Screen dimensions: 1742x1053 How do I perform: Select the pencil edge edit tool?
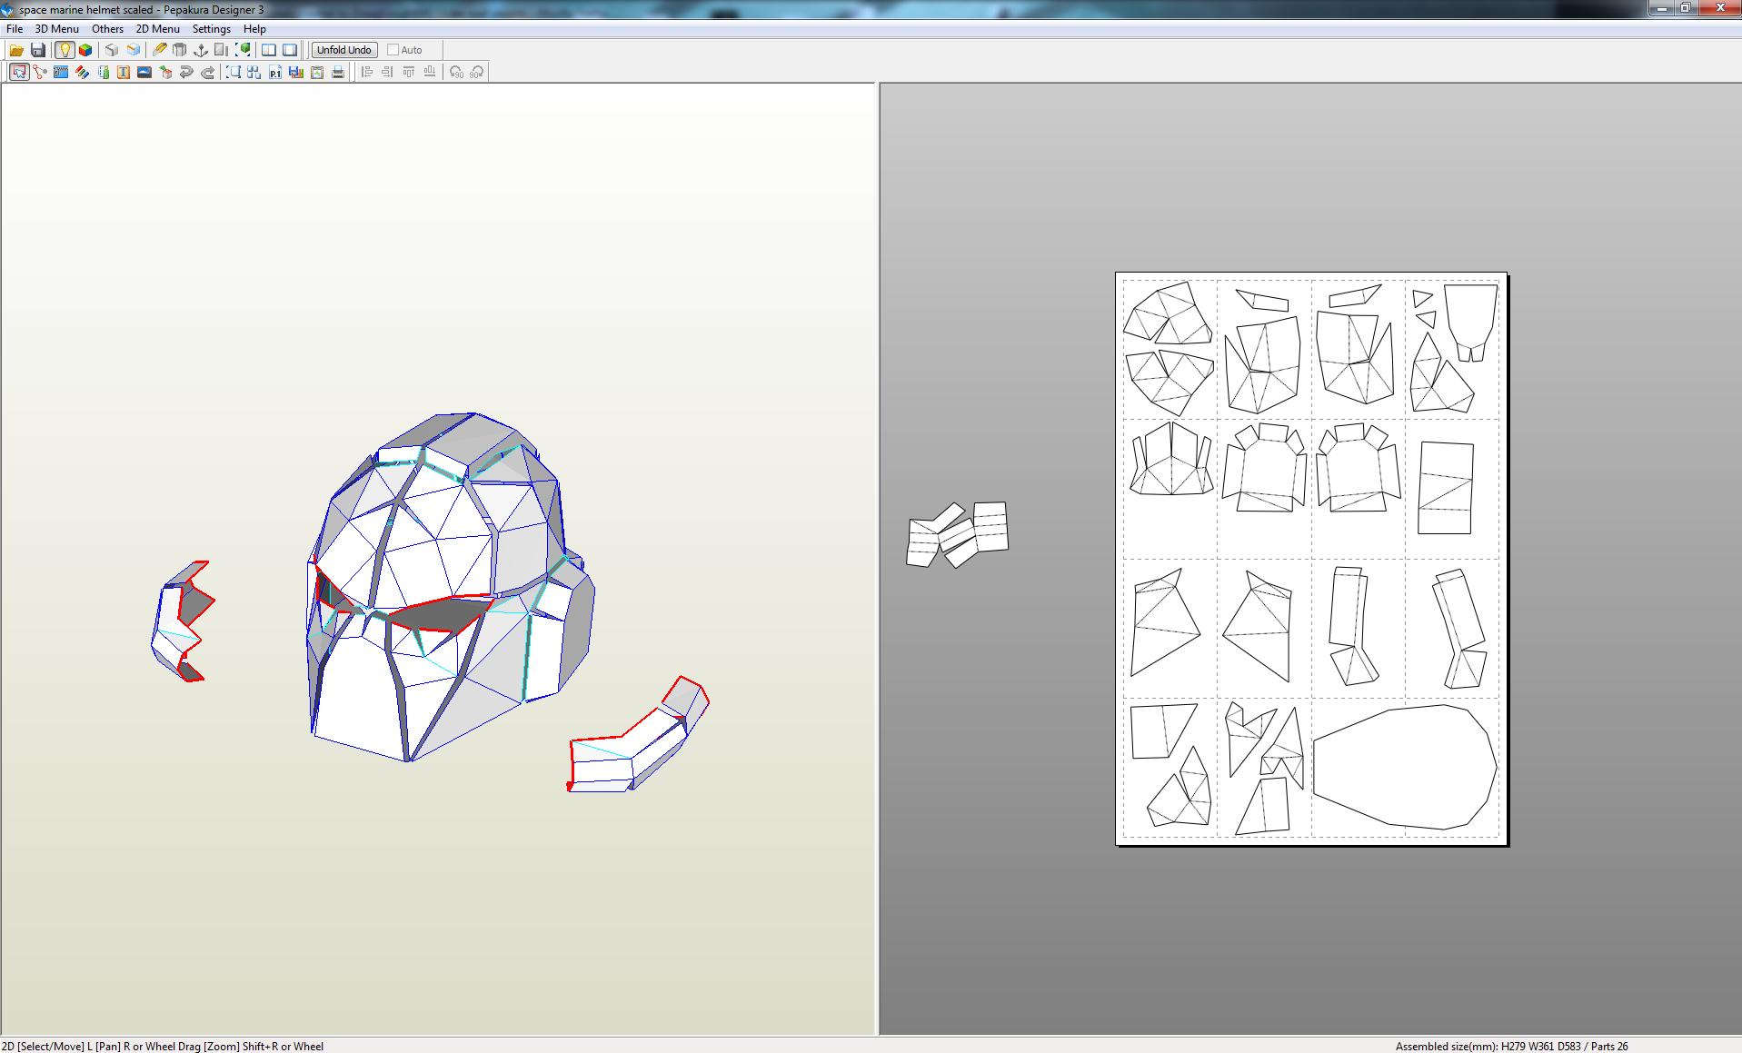coord(160,50)
